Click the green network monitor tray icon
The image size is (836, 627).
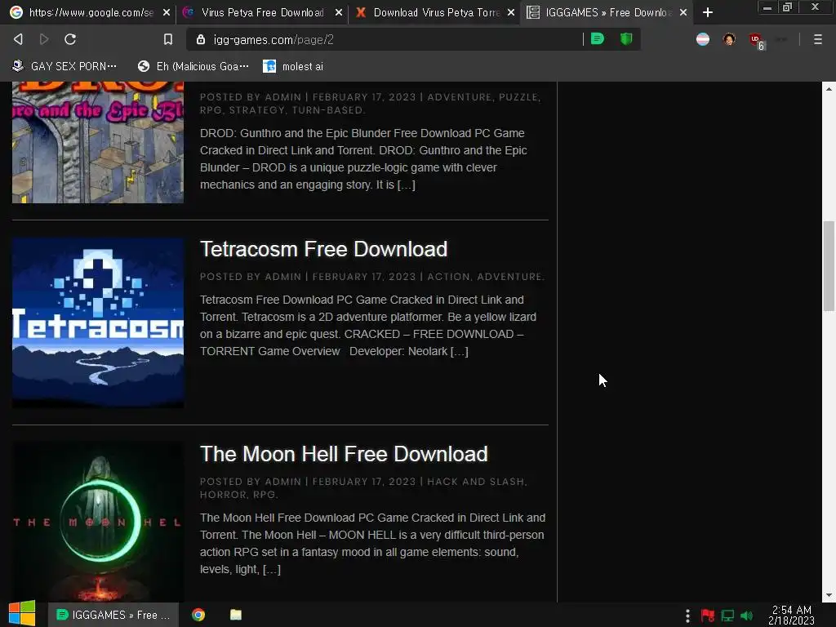point(727,616)
